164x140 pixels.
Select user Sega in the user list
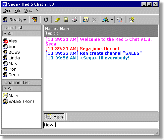[11, 75]
